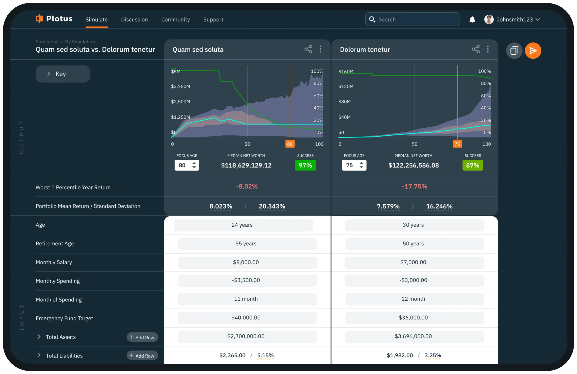Open the Community tab

tap(175, 19)
